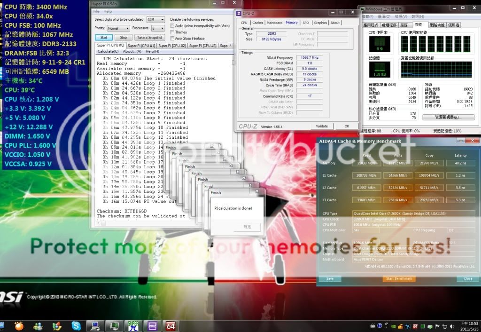Switch to the Graphics tab in CPU-Z
Viewport: 481px width, 332px height.
pyautogui.click(x=320, y=23)
